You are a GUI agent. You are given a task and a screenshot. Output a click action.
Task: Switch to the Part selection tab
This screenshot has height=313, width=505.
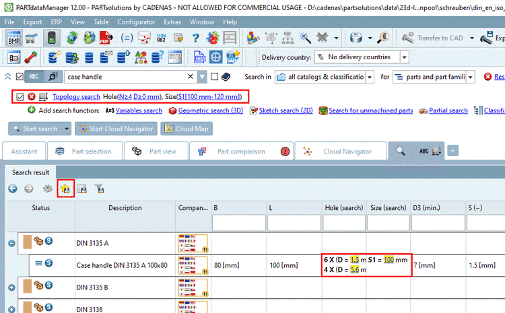(85, 151)
